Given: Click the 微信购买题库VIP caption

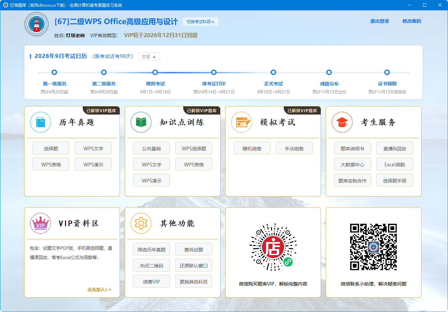Looking at the screenshot, I should [x=273, y=284].
